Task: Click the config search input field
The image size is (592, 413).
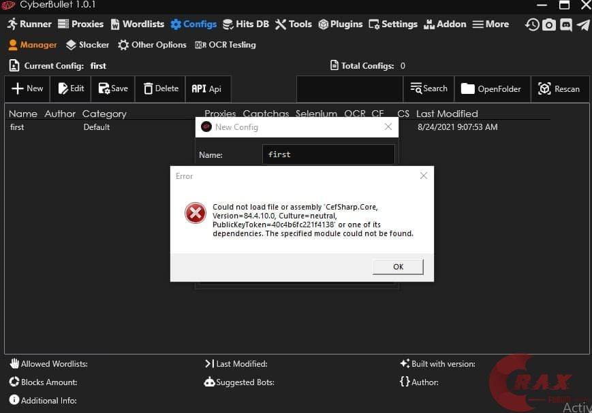Action: point(349,89)
